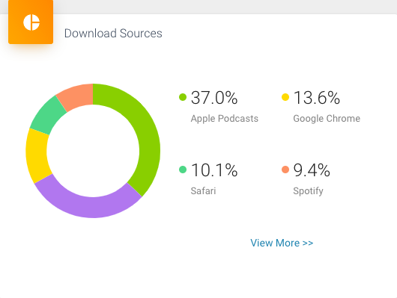Click the yellow Google Chrome legend dot

click(x=285, y=97)
